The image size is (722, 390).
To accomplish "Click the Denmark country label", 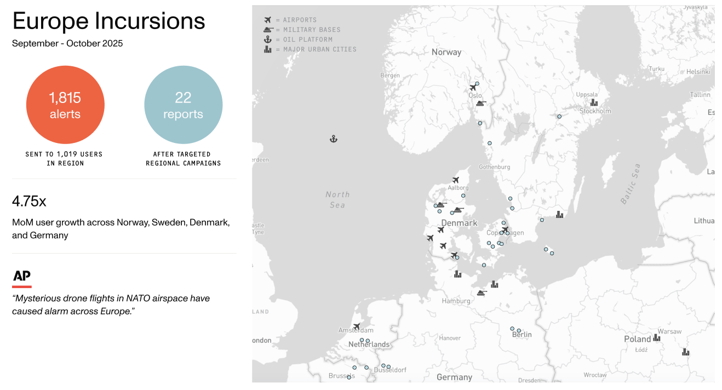I will tap(459, 223).
